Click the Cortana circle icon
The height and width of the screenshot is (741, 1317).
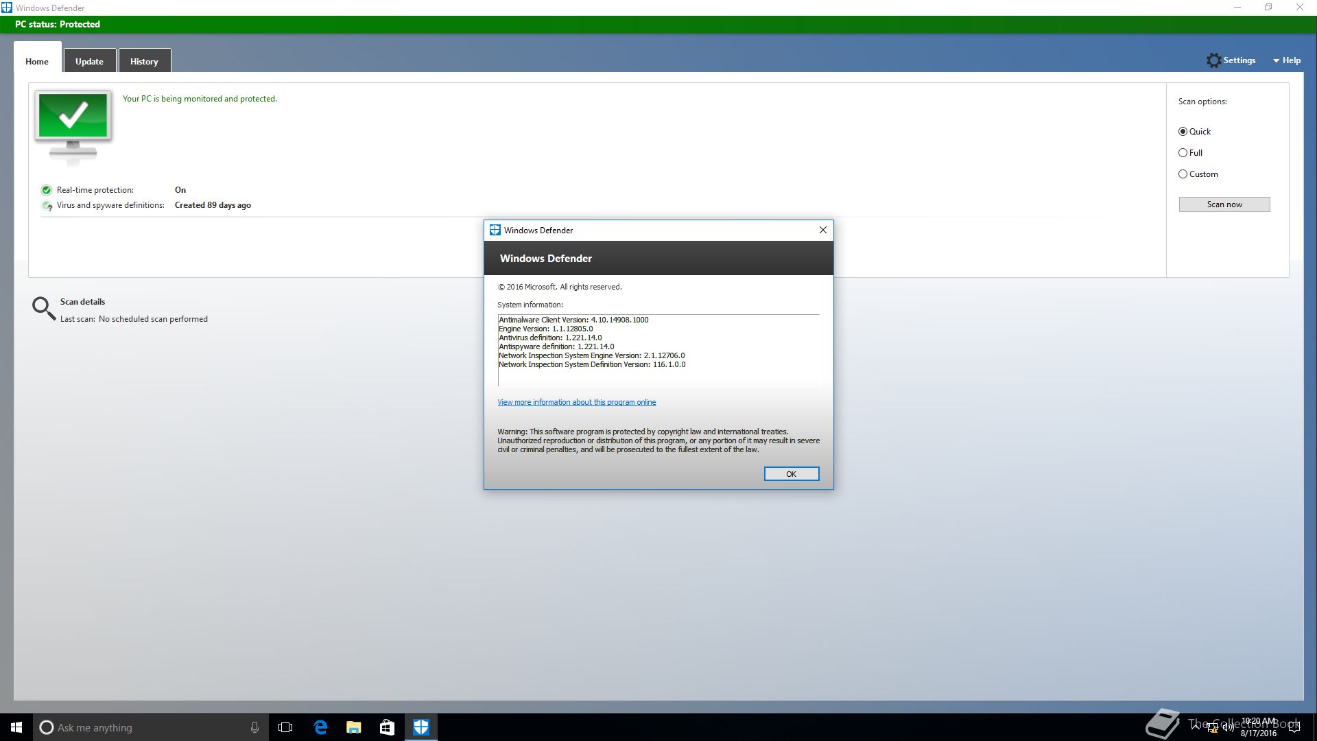(x=46, y=727)
